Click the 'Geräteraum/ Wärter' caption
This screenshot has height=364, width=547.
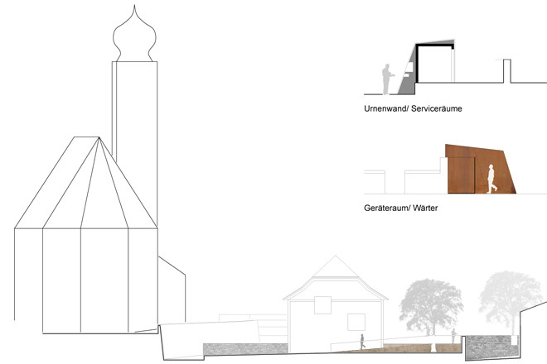400,208
